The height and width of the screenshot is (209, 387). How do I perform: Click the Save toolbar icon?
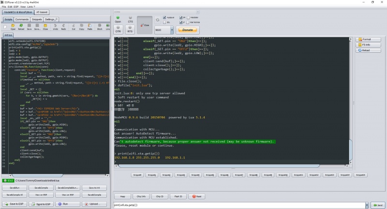tap(29, 27)
